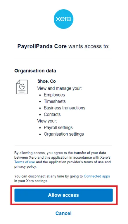Click the Payroll settings list item
Image resolution: width=128 pixels, height=224 pixels.
click(x=58, y=127)
